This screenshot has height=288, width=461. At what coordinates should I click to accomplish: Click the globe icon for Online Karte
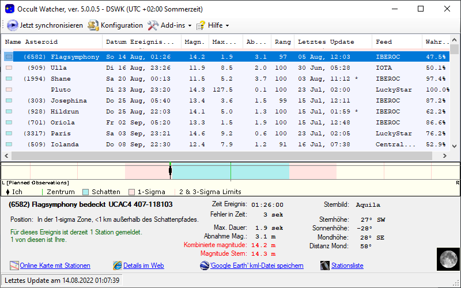point(14,266)
